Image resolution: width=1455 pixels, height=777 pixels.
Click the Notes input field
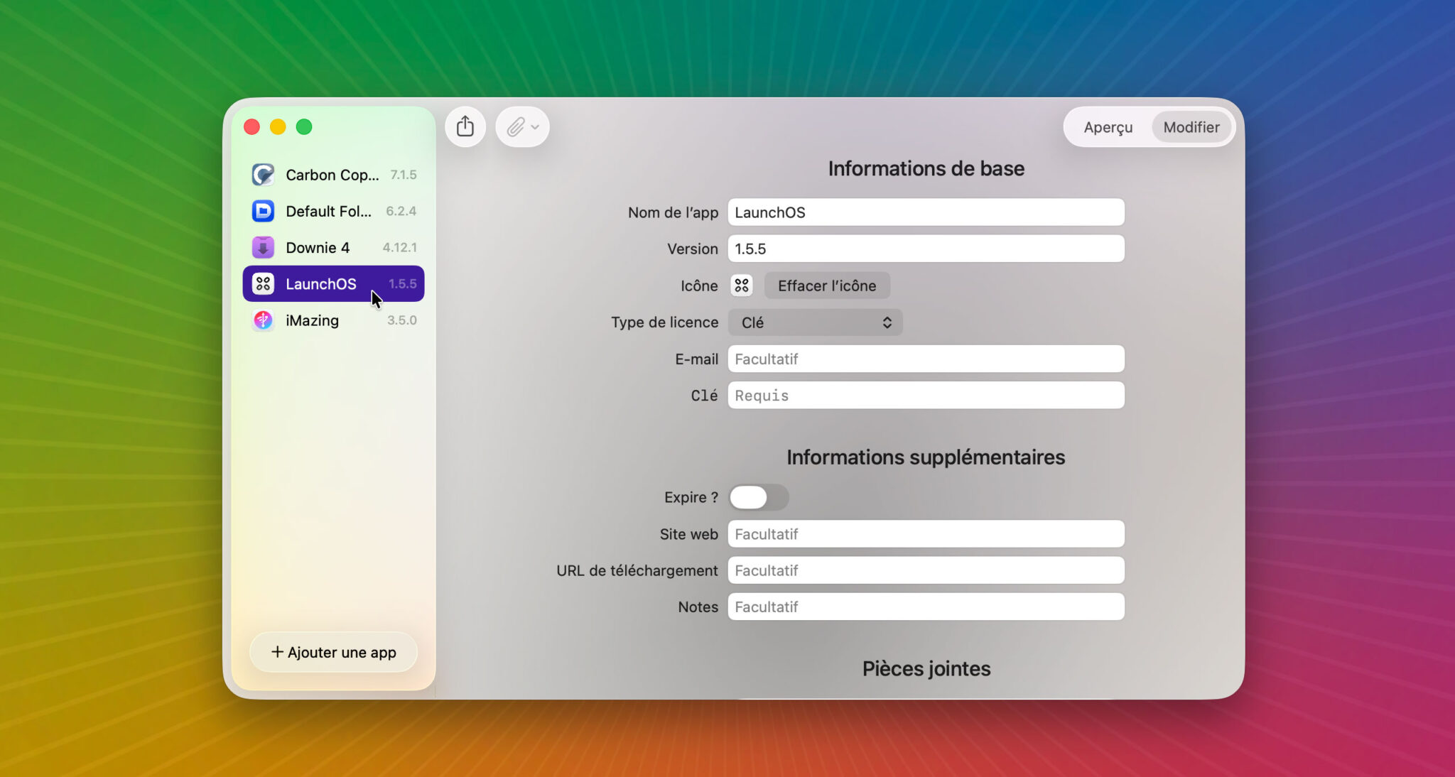click(x=926, y=607)
